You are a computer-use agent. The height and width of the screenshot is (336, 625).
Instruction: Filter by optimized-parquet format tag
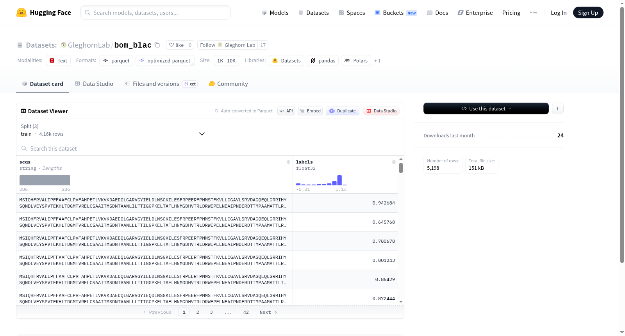click(165, 60)
